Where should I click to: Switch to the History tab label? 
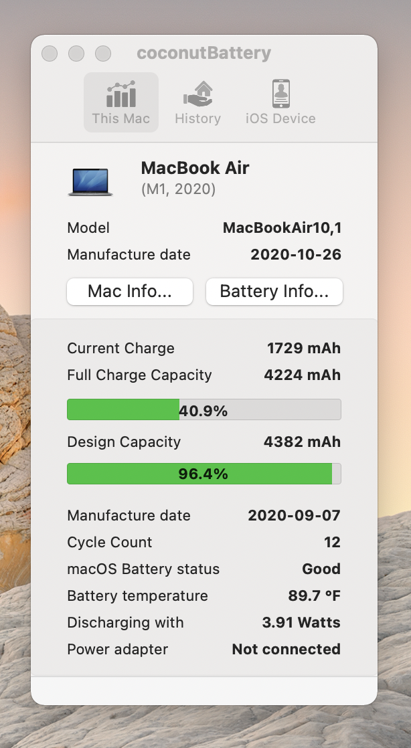[x=197, y=118]
